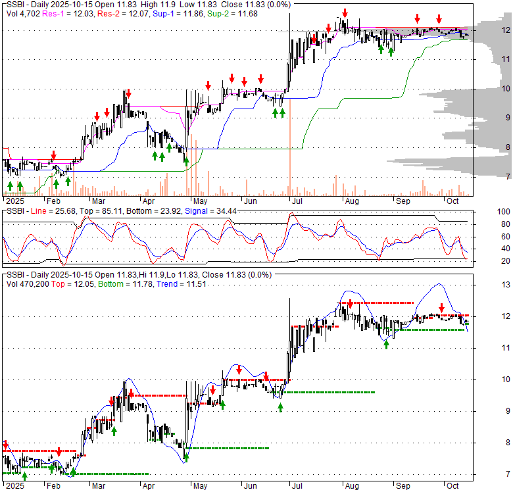The image size is (513, 490).
Task: Select the Sup-2 = 11.68 value
Action: (232, 14)
